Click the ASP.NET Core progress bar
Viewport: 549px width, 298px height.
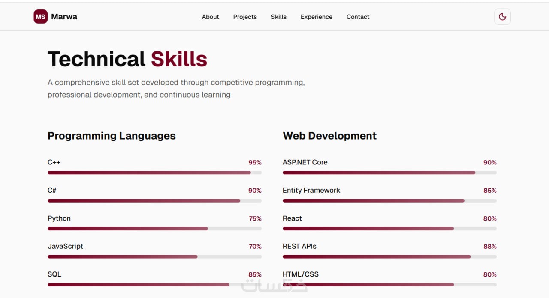pos(389,173)
